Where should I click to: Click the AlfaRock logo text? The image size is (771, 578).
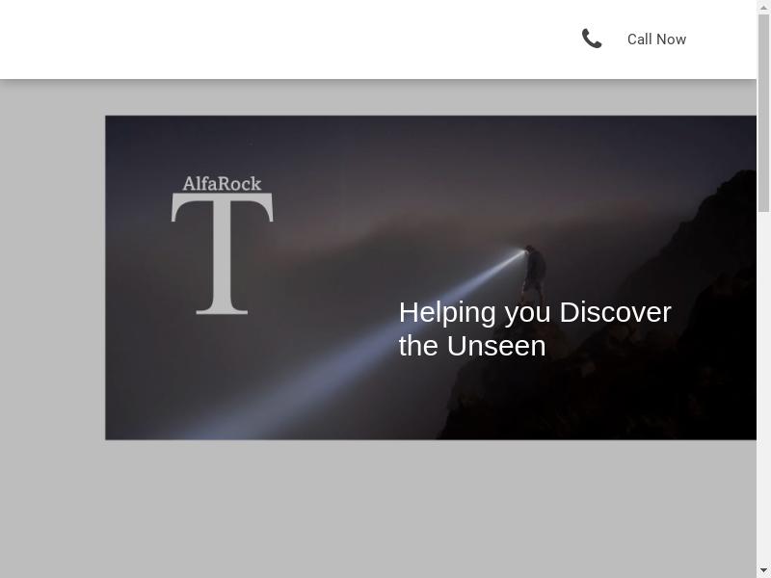point(222,183)
